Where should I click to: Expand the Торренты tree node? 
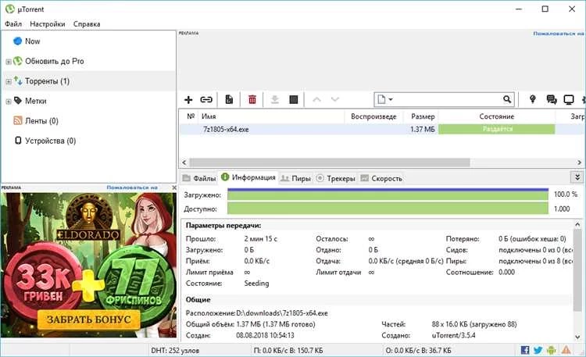coord(9,81)
